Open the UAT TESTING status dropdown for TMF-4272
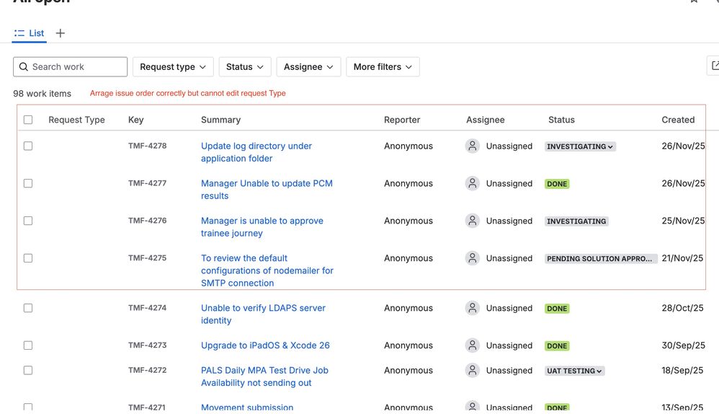 pyautogui.click(x=574, y=371)
